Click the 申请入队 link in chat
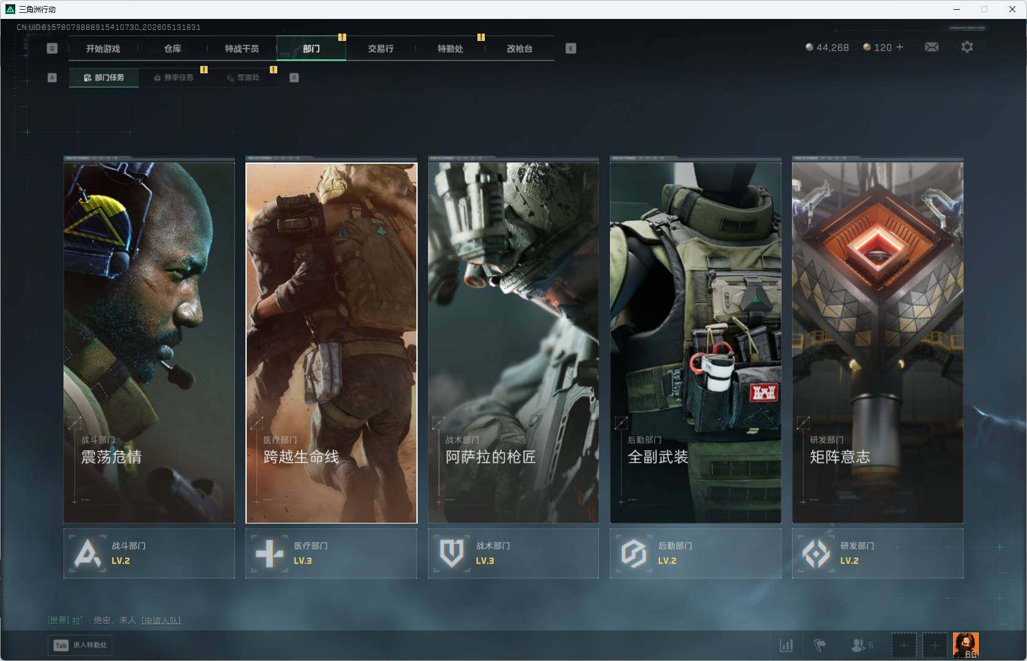The image size is (1027, 661). click(161, 620)
